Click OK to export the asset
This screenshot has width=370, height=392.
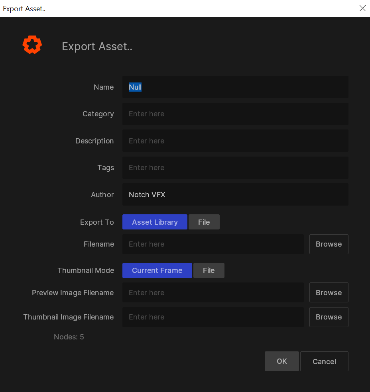[x=281, y=361]
